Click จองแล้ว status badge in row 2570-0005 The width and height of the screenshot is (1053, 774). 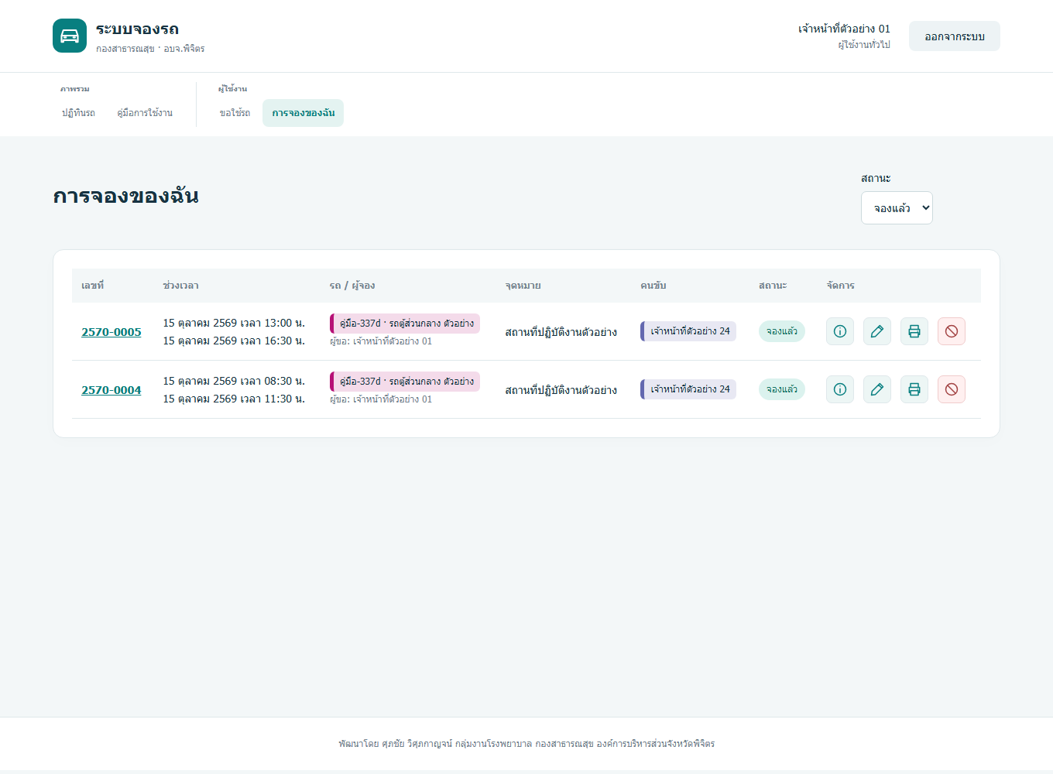(x=782, y=331)
